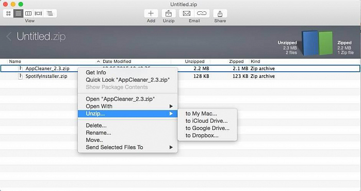Select Quick Look "AppCleaner_2.3.zip"
This screenshot has width=361, height=191.
[128, 79]
